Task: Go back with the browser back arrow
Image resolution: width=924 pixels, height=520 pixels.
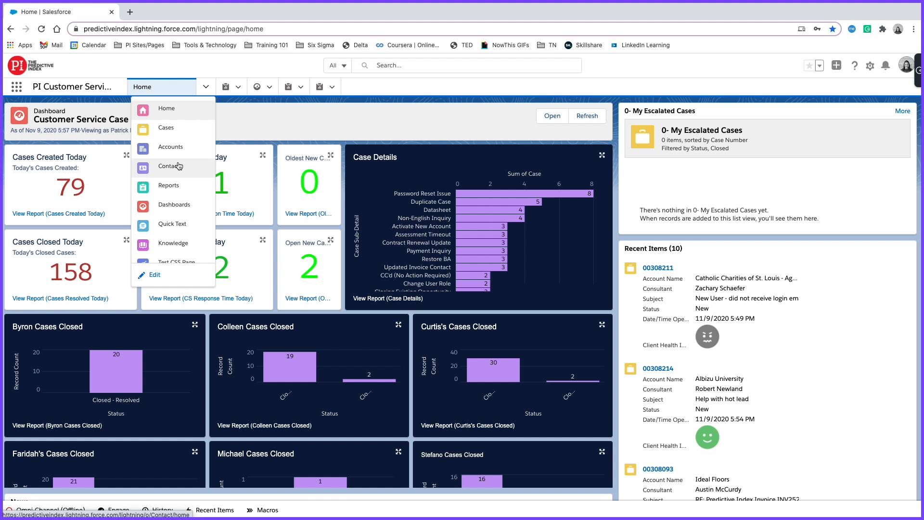Action: coord(11,29)
